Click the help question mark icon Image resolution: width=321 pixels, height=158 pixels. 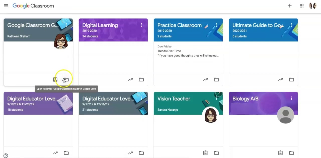tap(6, 155)
